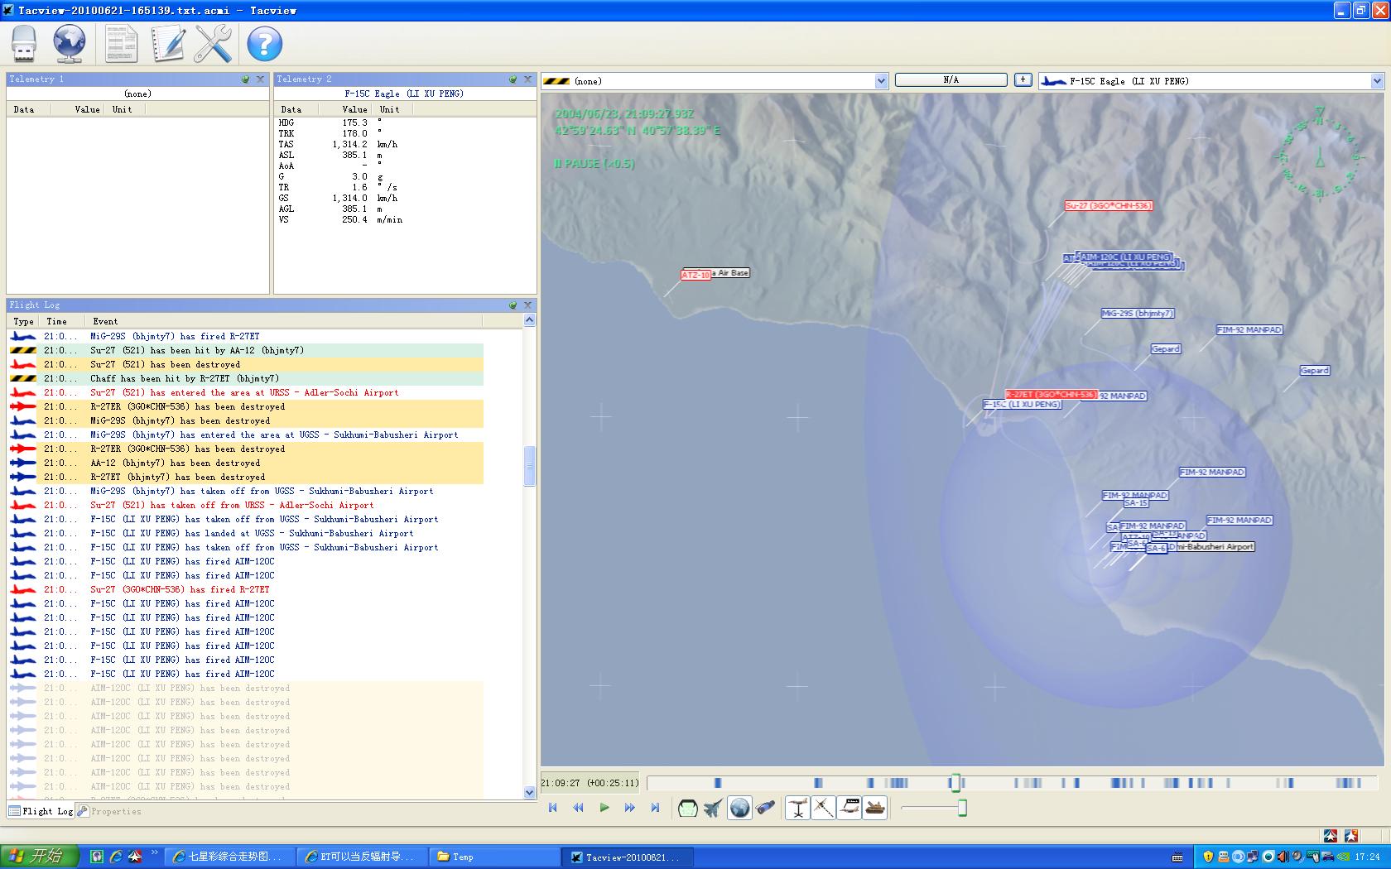Click the Telemetry 2 panel green pin icon

[513, 79]
